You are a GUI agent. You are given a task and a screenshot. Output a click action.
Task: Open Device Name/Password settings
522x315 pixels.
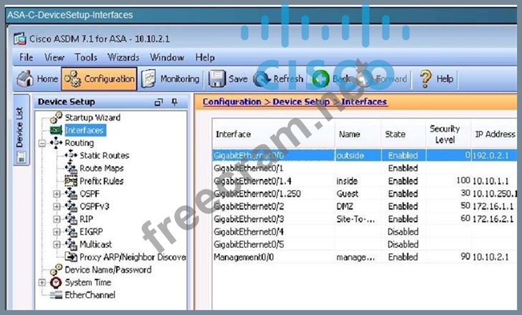[x=107, y=269]
